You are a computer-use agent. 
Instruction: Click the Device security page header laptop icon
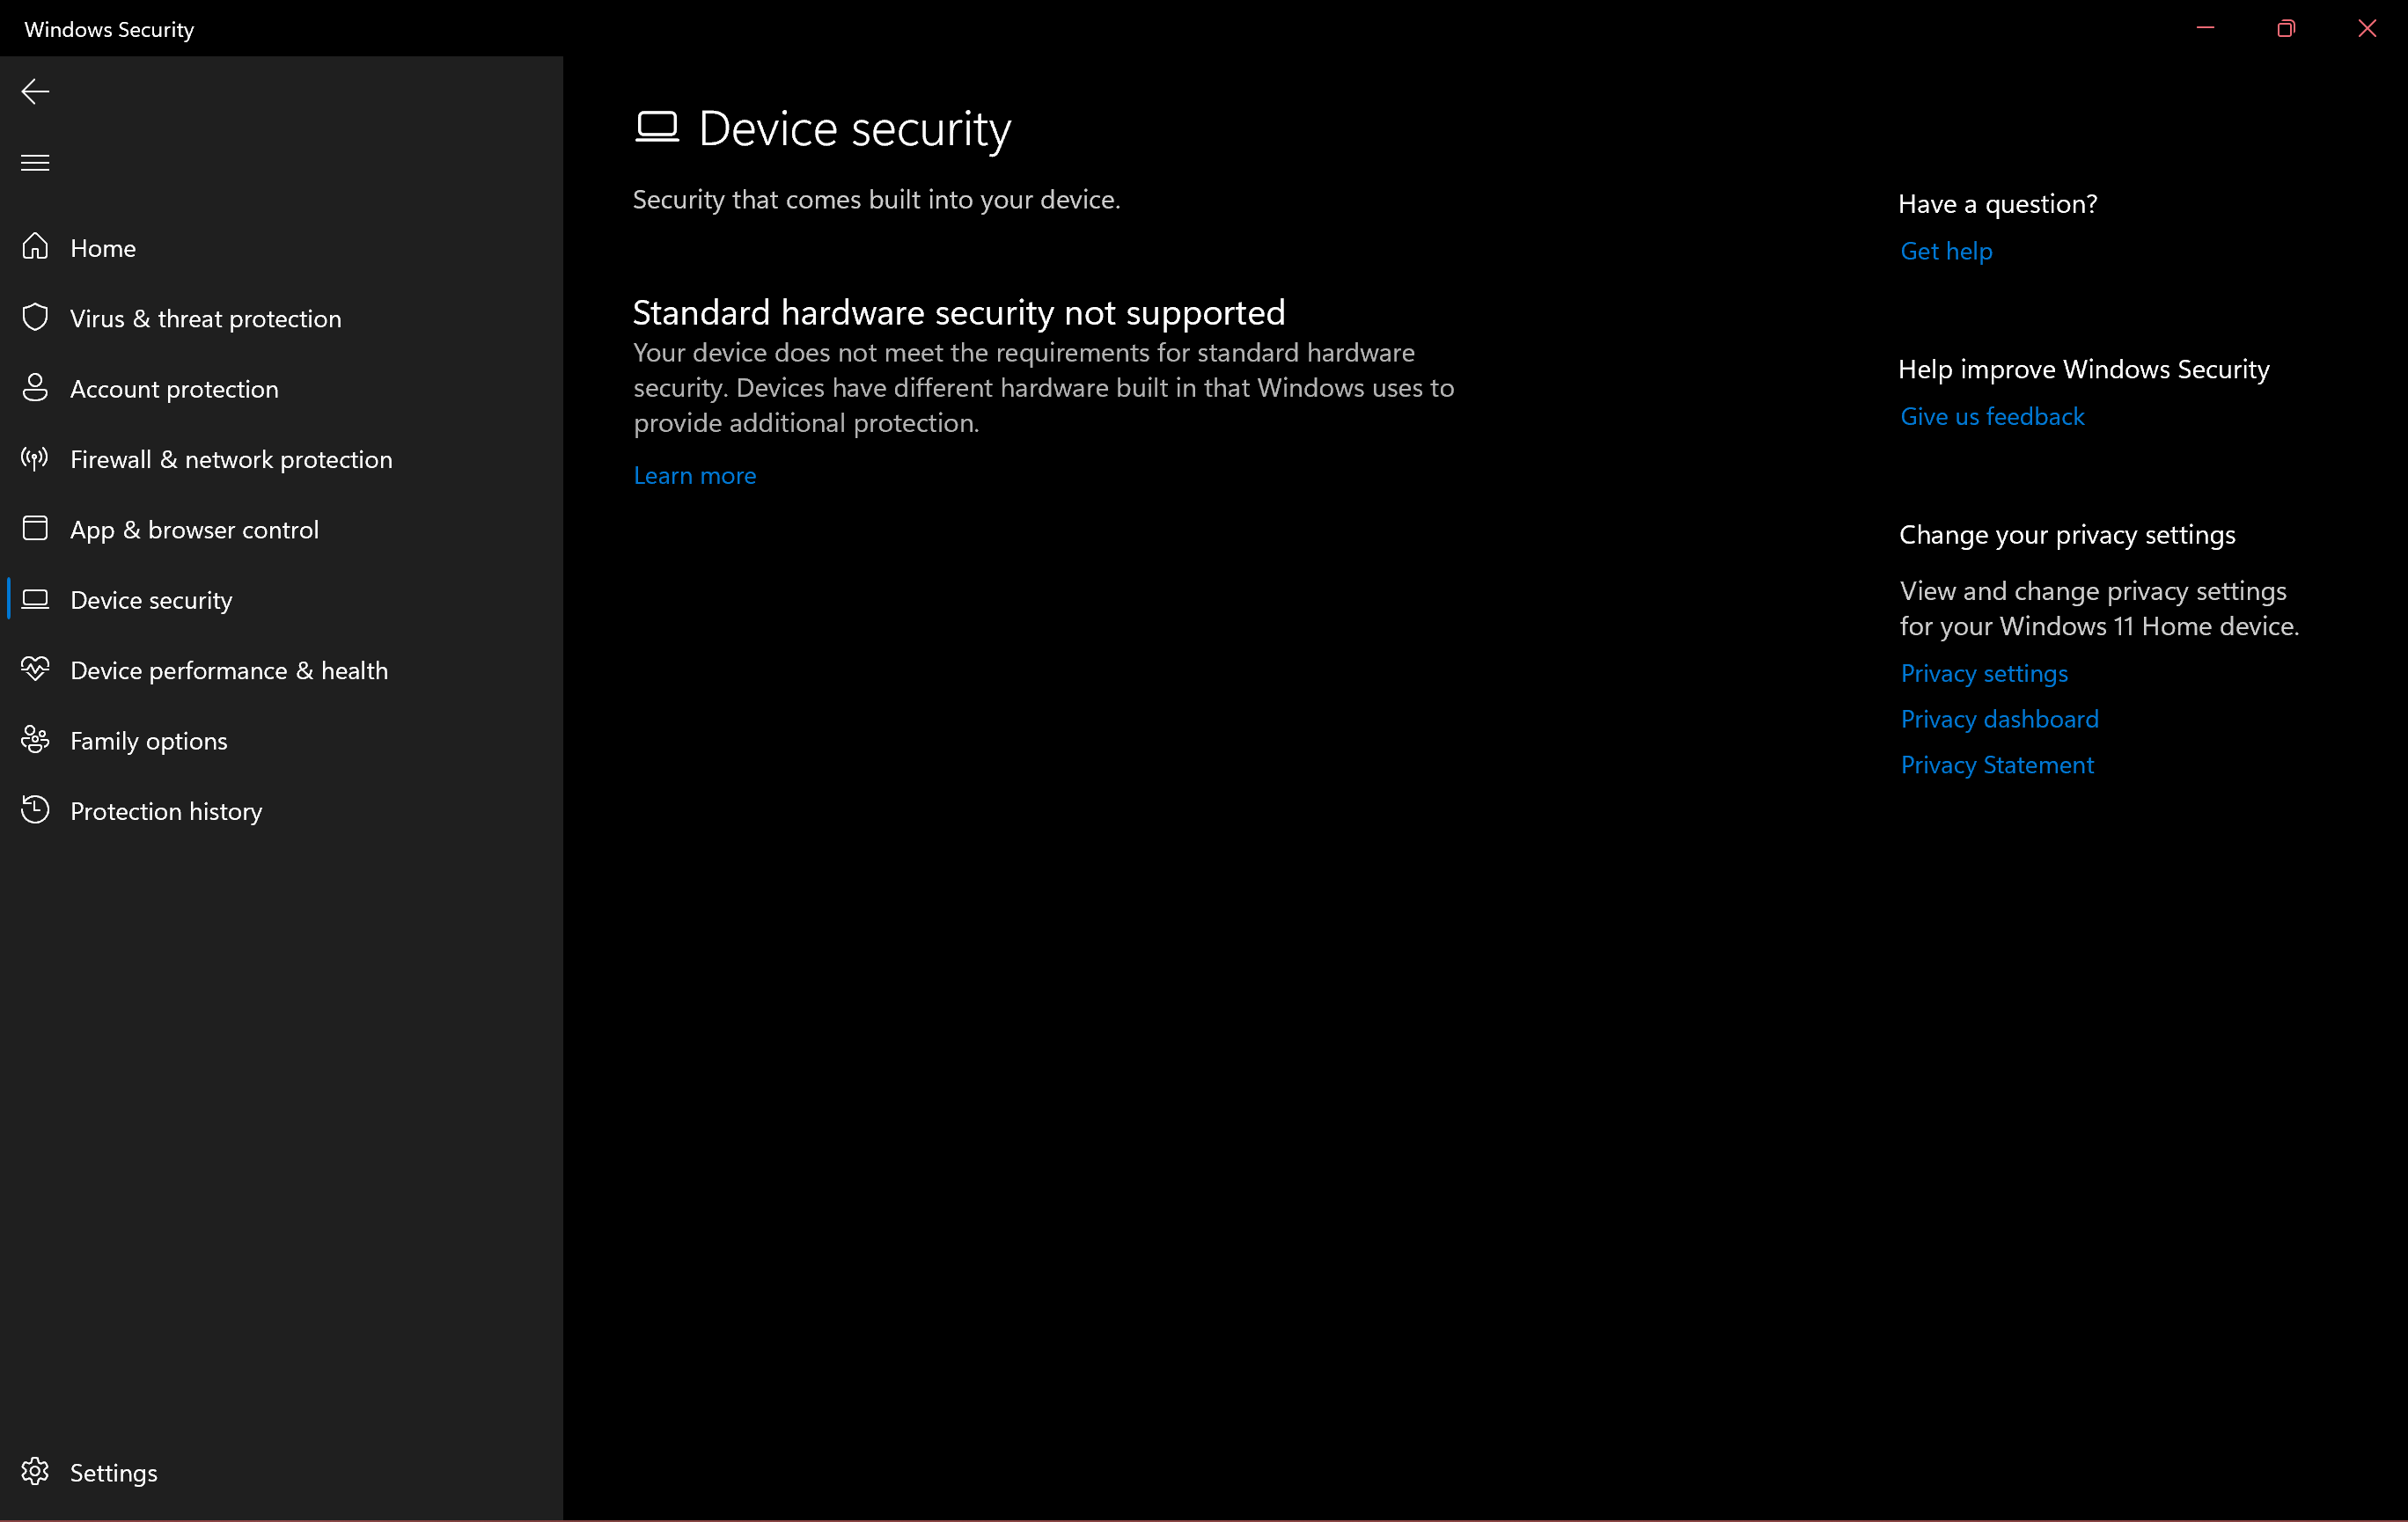(x=657, y=127)
